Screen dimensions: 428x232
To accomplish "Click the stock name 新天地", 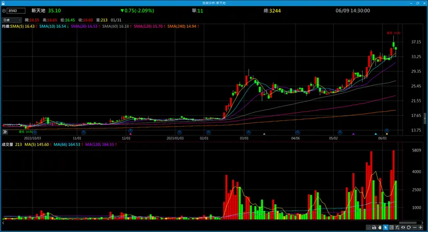I will point(38,10).
